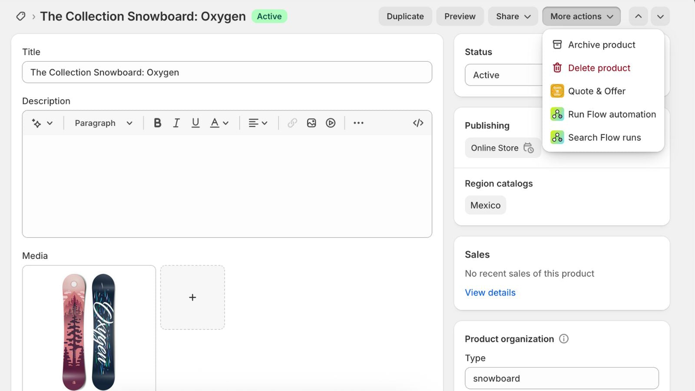
Task: Click the Duplicate button
Action: pos(405,17)
